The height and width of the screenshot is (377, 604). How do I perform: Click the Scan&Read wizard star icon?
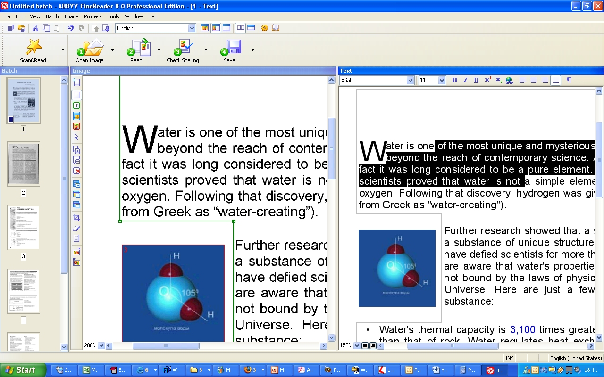tap(33, 47)
